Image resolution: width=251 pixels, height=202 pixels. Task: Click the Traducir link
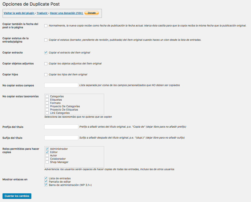pos(42,13)
